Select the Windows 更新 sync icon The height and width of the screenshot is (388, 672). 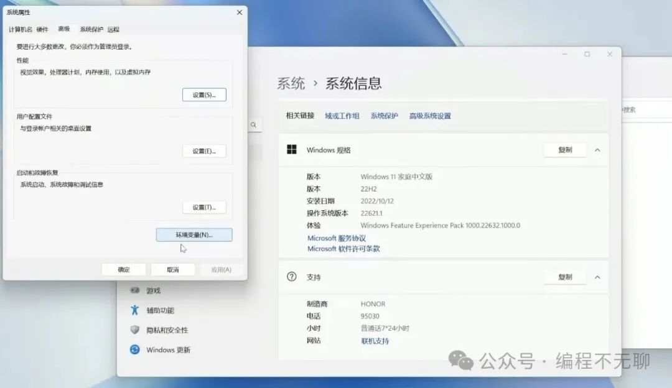134,349
